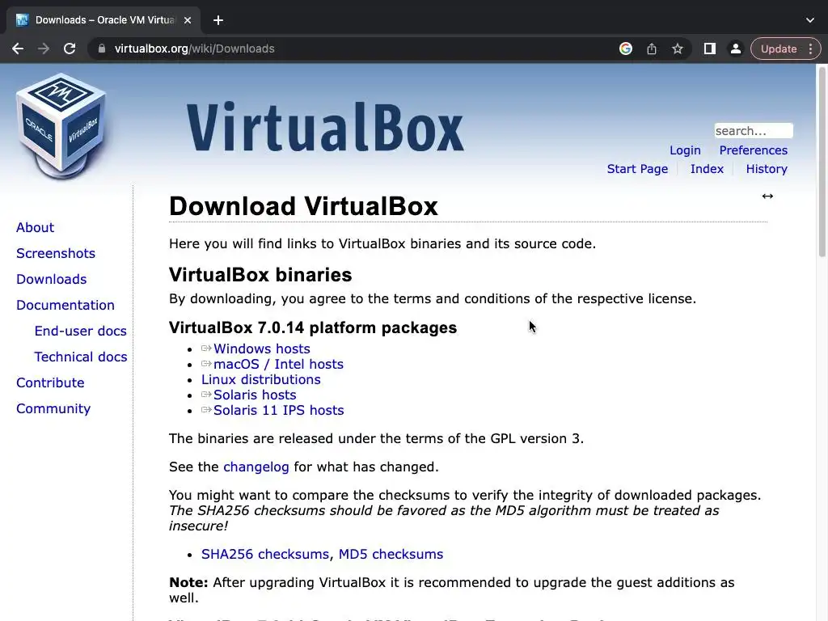The image size is (828, 621).
Task: Open the SHA256 checksums link
Action: click(x=264, y=554)
